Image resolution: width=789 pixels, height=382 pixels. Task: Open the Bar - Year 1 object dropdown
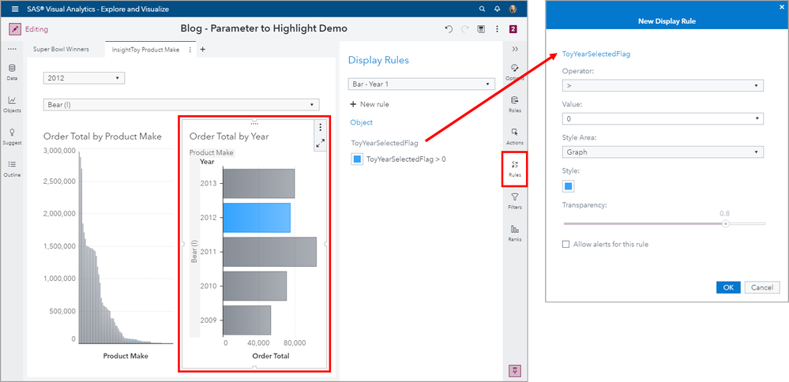coord(422,84)
